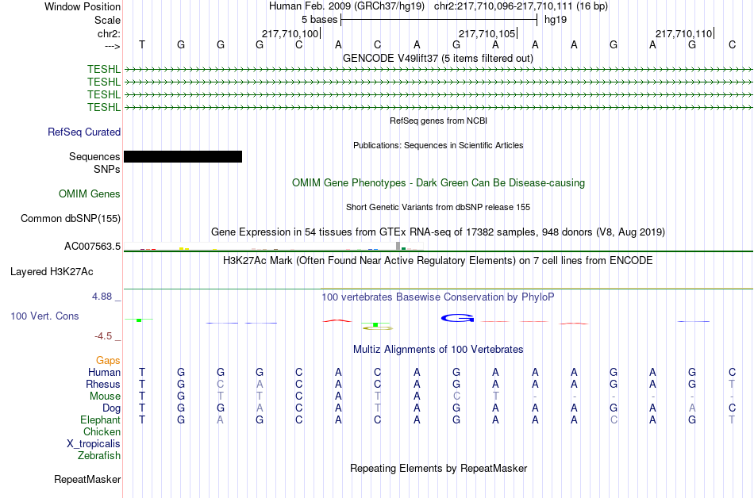Select the Dog alignment row label
The image size is (754, 498).
tap(111, 408)
